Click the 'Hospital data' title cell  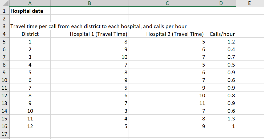coord(30,11)
